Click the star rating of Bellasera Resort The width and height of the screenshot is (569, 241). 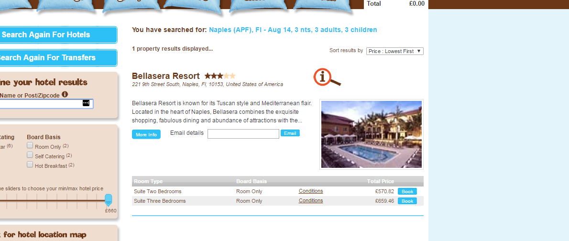[x=220, y=76]
